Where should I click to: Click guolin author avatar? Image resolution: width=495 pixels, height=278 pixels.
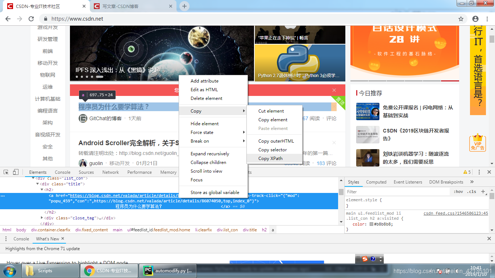tap(83, 163)
